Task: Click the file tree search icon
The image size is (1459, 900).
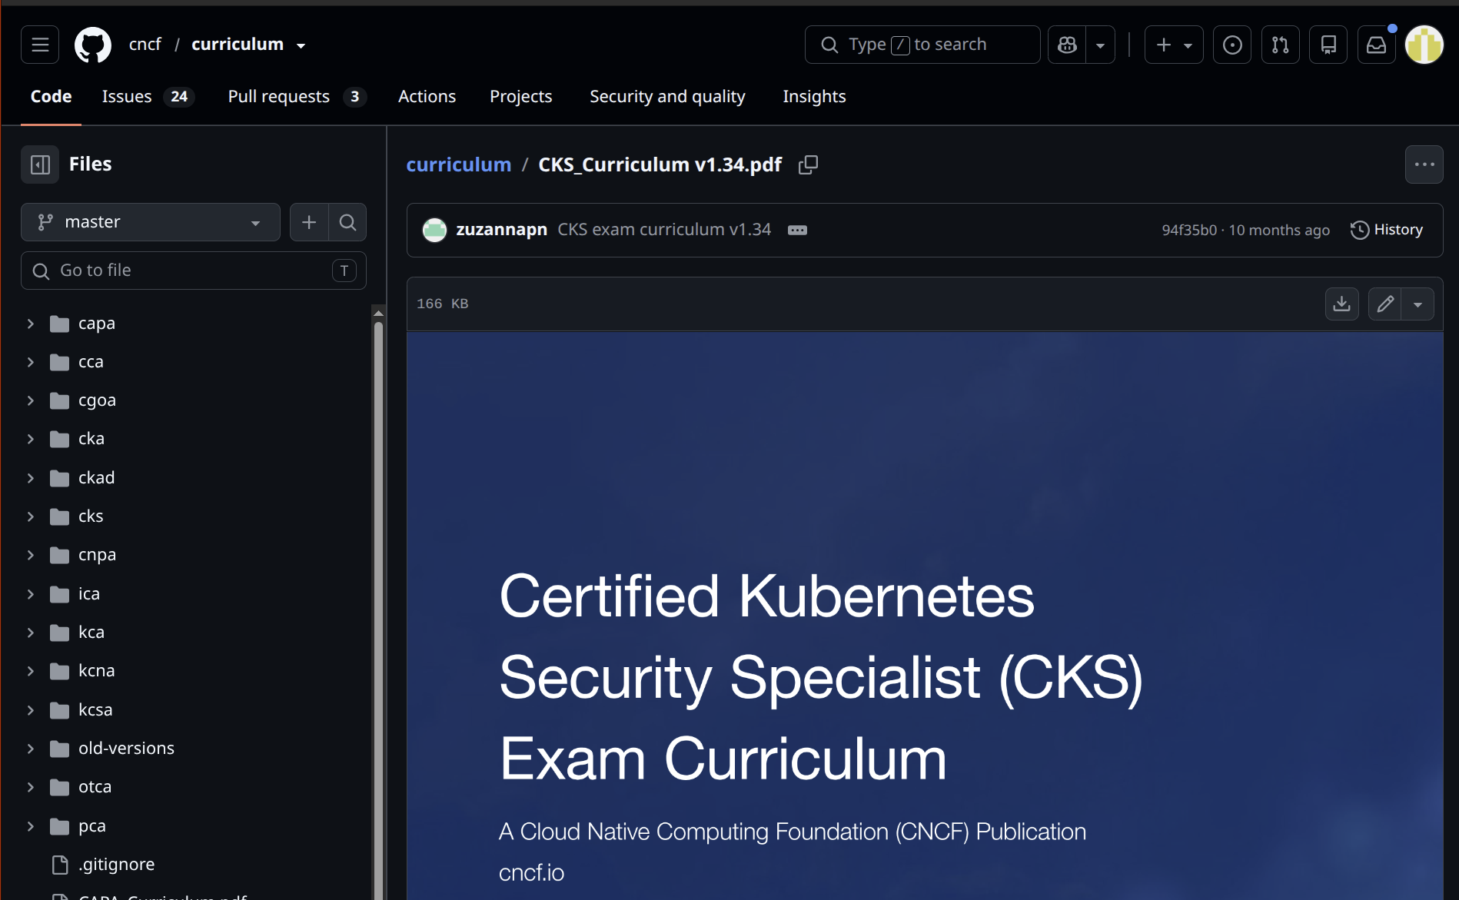Action: coord(347,222)
